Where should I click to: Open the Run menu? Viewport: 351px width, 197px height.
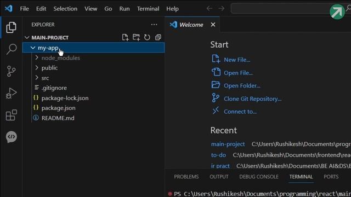pyautogui.click(x=124, y=9)
